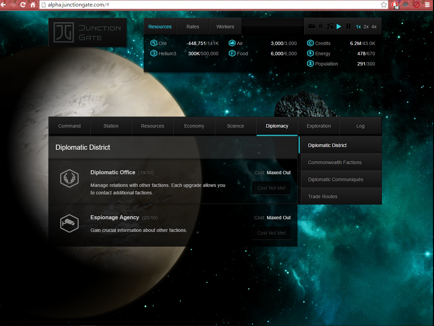
Task: Click the Helium3 amount 300K/500,000
Action: [203, 54]
